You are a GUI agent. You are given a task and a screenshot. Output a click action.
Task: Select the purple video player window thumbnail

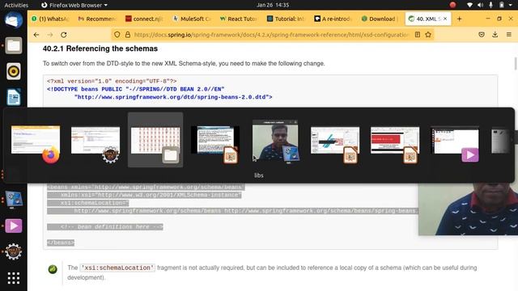pyautogui.click(x=455, y=140)
